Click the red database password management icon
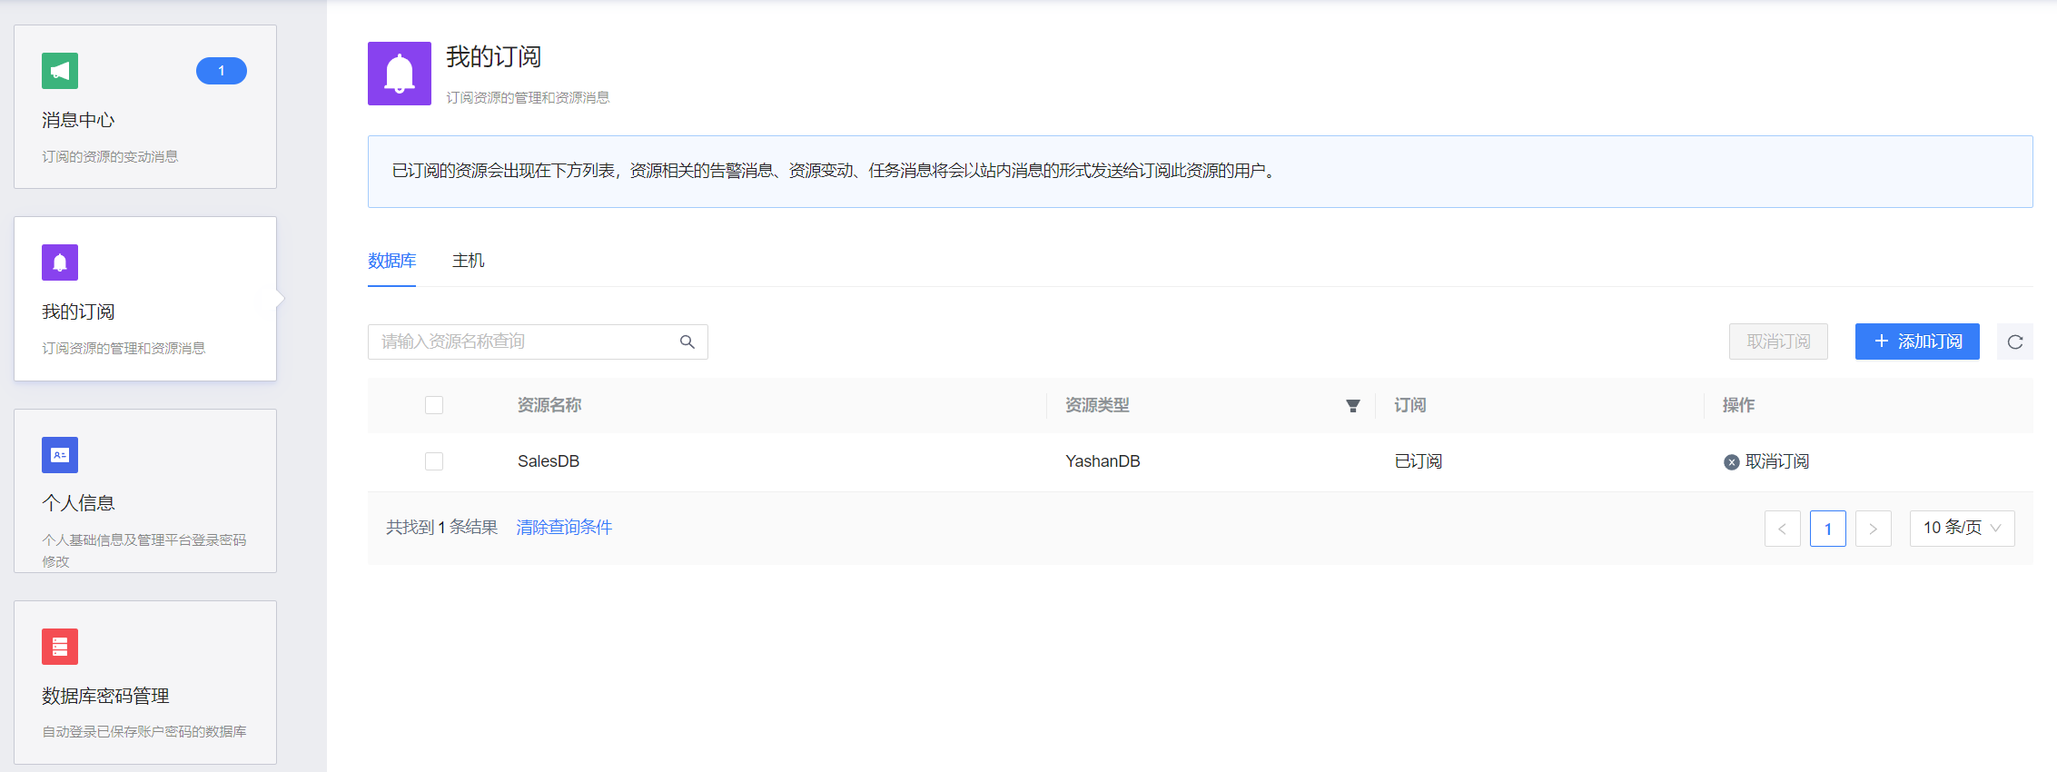 (x=60, y=647)
